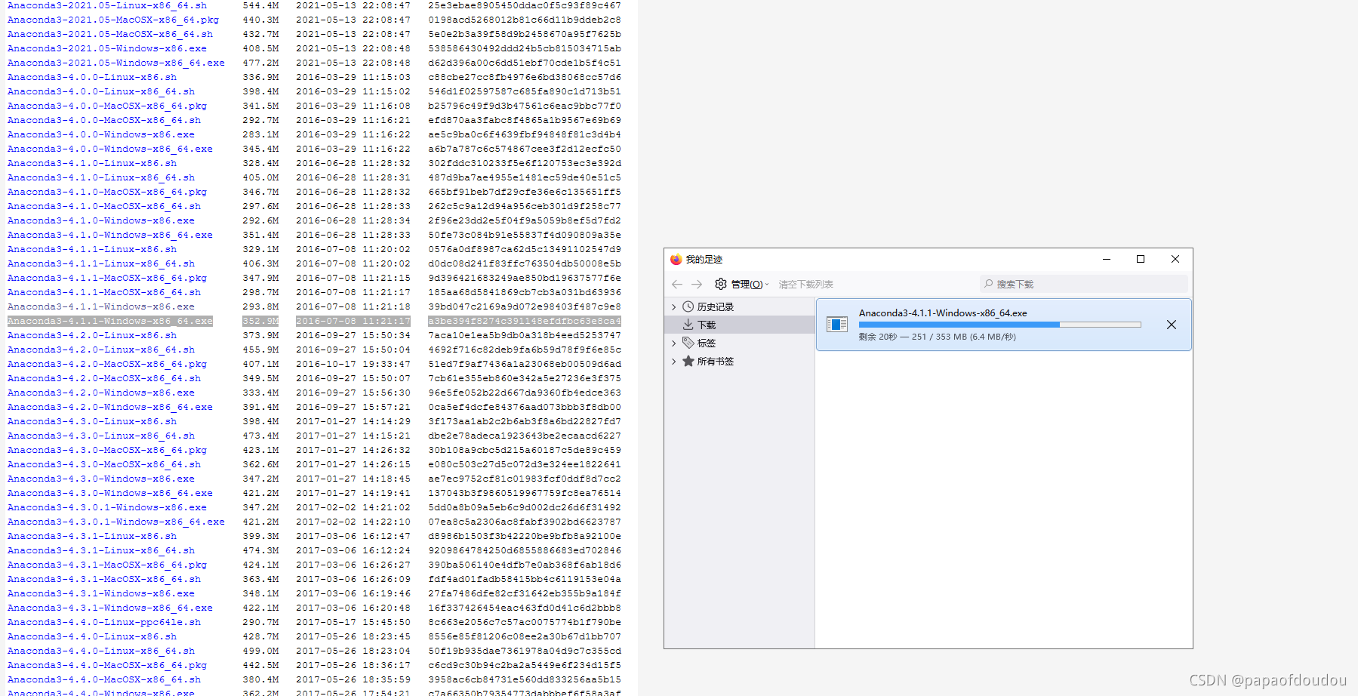Select the 所有书签 label
The image size is (1358, 696).
click(x=715, y=362)
